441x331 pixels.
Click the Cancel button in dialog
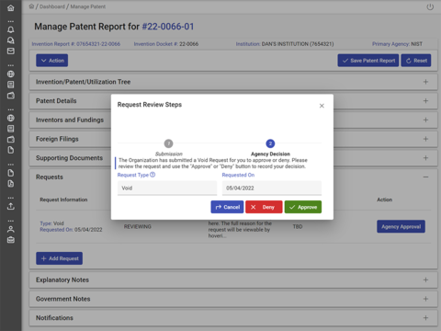(x=227, y=207)
